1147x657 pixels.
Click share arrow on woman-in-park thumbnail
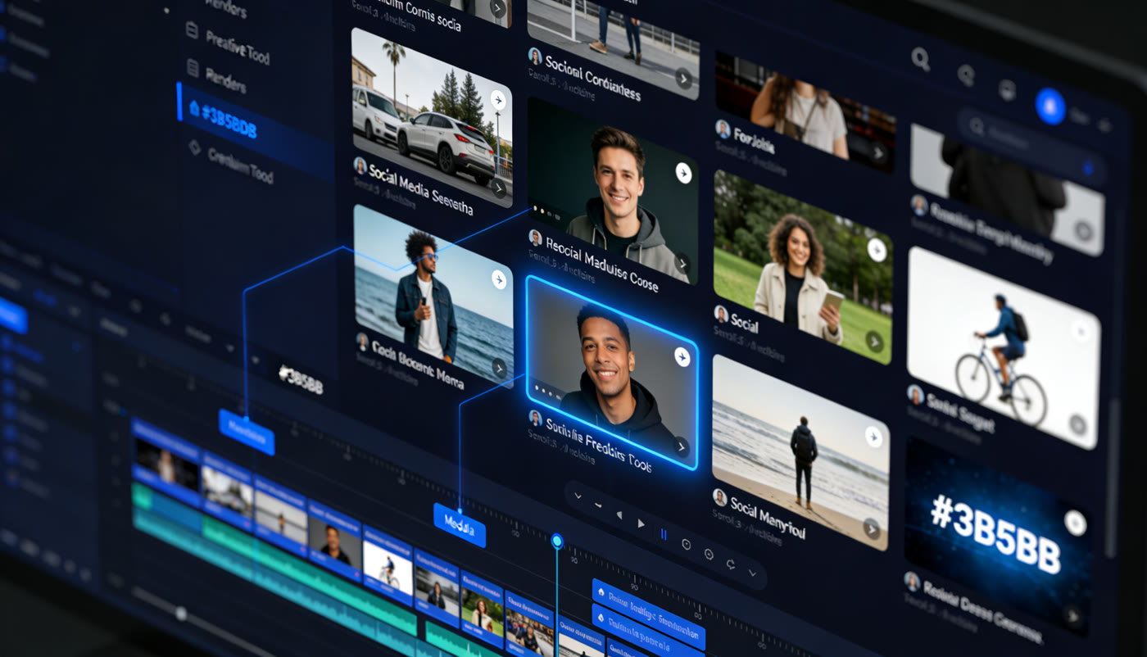coord(877,250)
